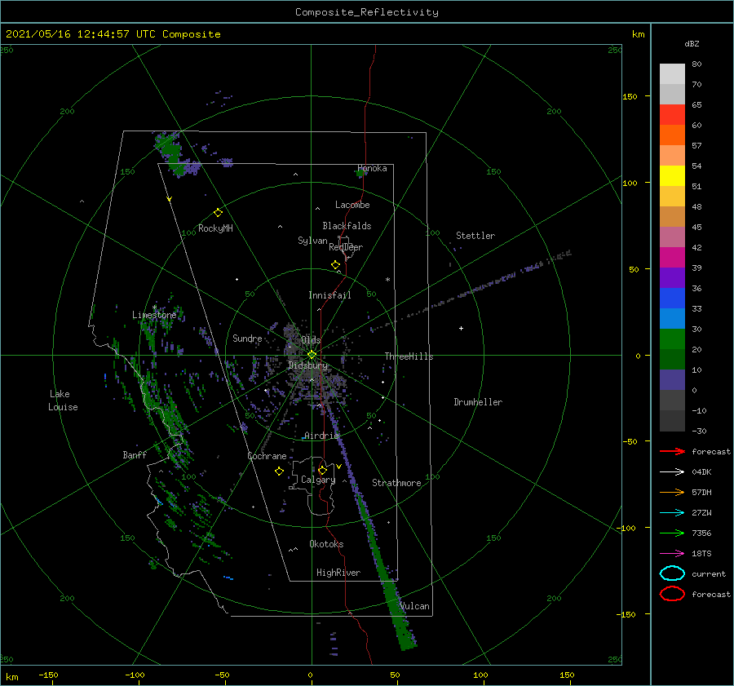Select the Calgary city label

[318, 480]
